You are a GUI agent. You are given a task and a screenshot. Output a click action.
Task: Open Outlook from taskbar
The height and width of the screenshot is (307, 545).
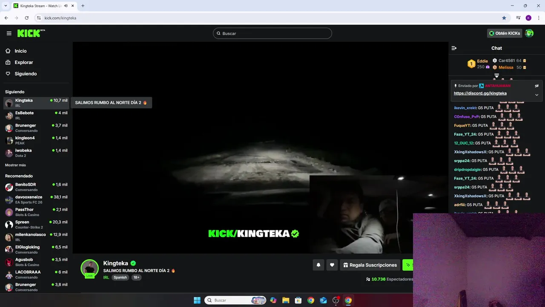pos(323,300)
